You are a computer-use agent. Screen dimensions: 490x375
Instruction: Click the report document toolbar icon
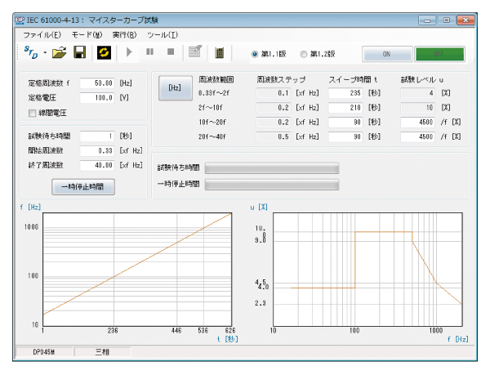(194, 53)
